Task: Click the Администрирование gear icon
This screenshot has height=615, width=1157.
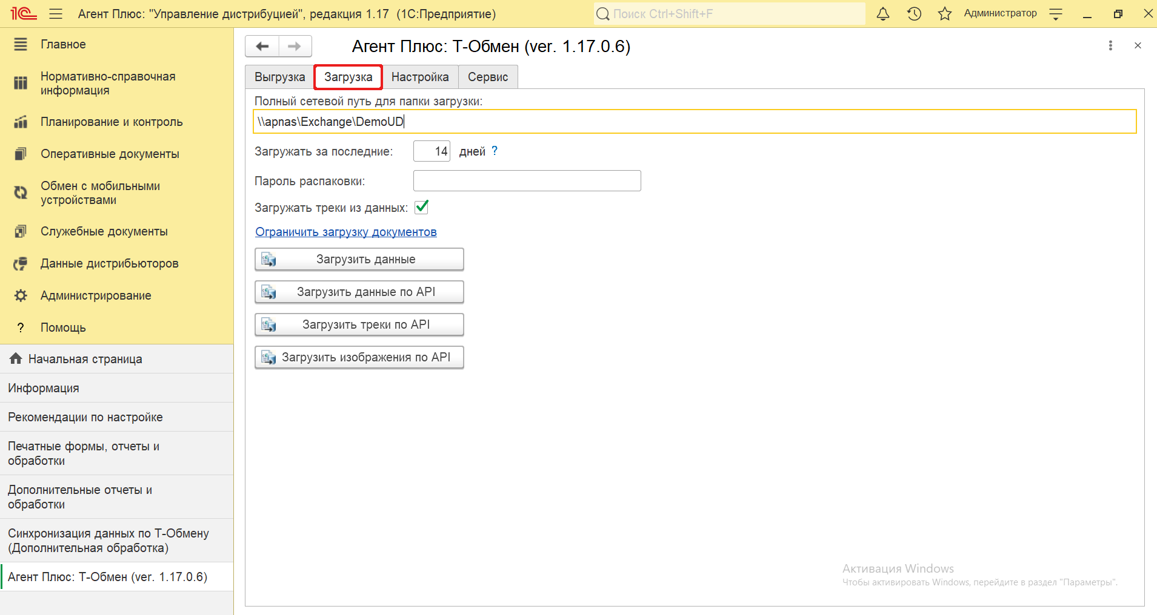Action: 21,295
